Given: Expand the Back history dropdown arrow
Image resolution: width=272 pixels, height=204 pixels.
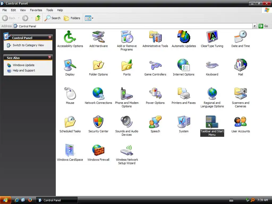Looking at the screenshot, I should click(19, 18).
